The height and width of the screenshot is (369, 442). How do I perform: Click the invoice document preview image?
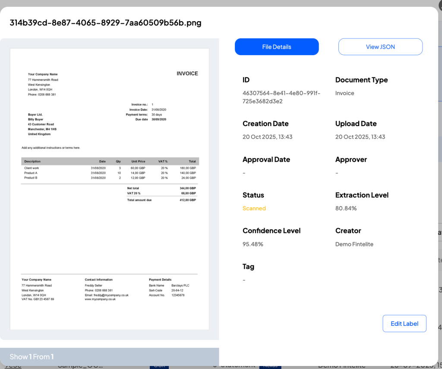coord(110,189)
